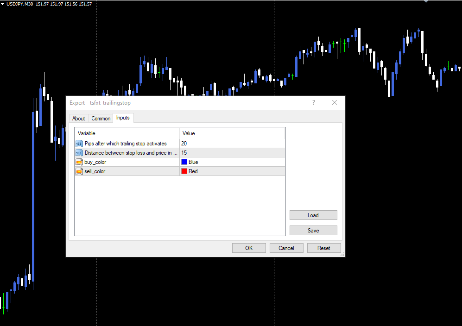Click the USDJPY,M30 chart dropdown triangle
Image resolution: width=462 pixels, height=326 pixels.
3,4
